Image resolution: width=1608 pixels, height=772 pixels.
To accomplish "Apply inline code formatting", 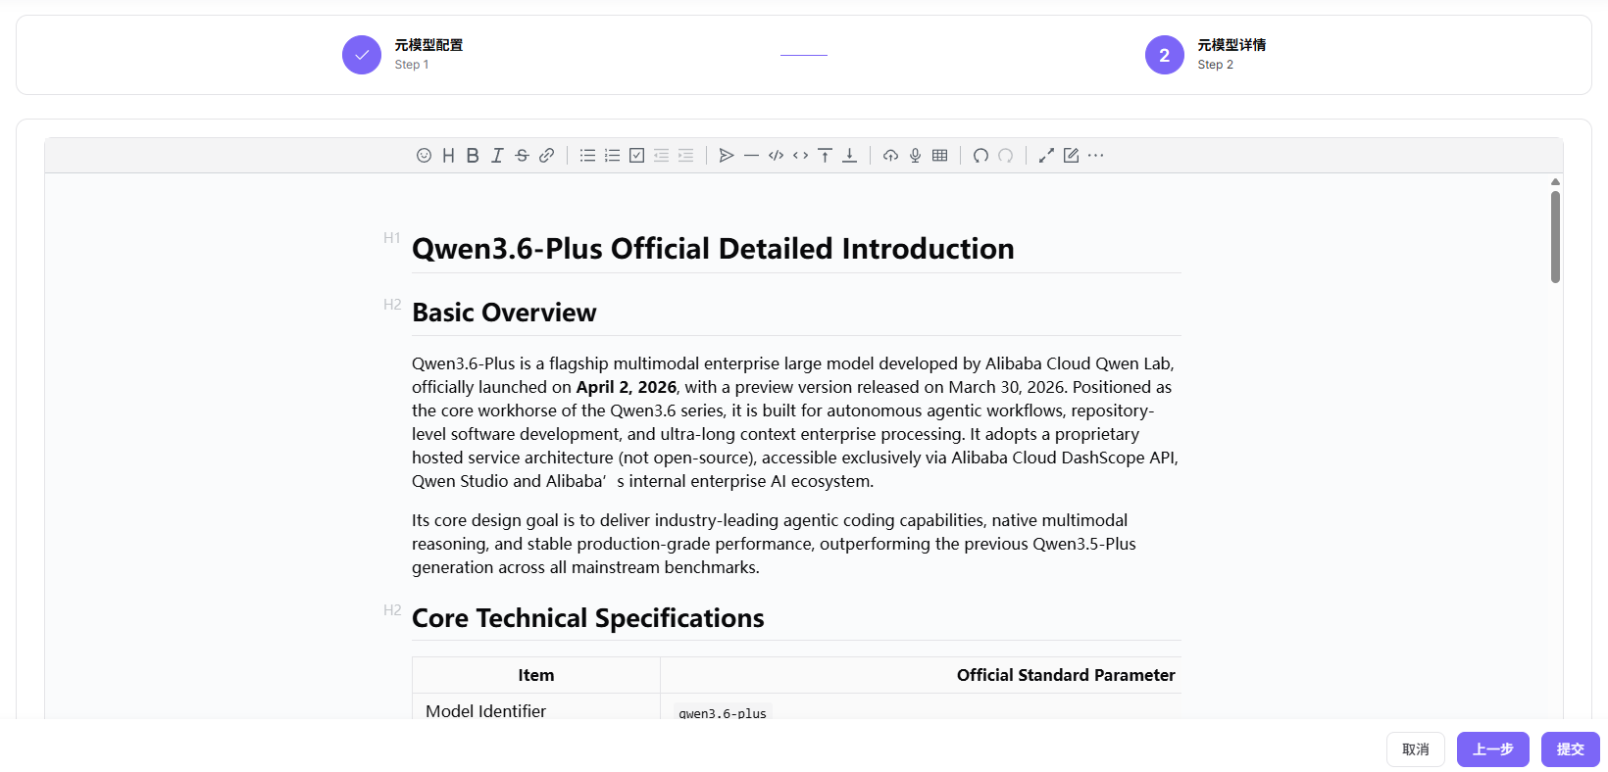I will tap(800, 156).
